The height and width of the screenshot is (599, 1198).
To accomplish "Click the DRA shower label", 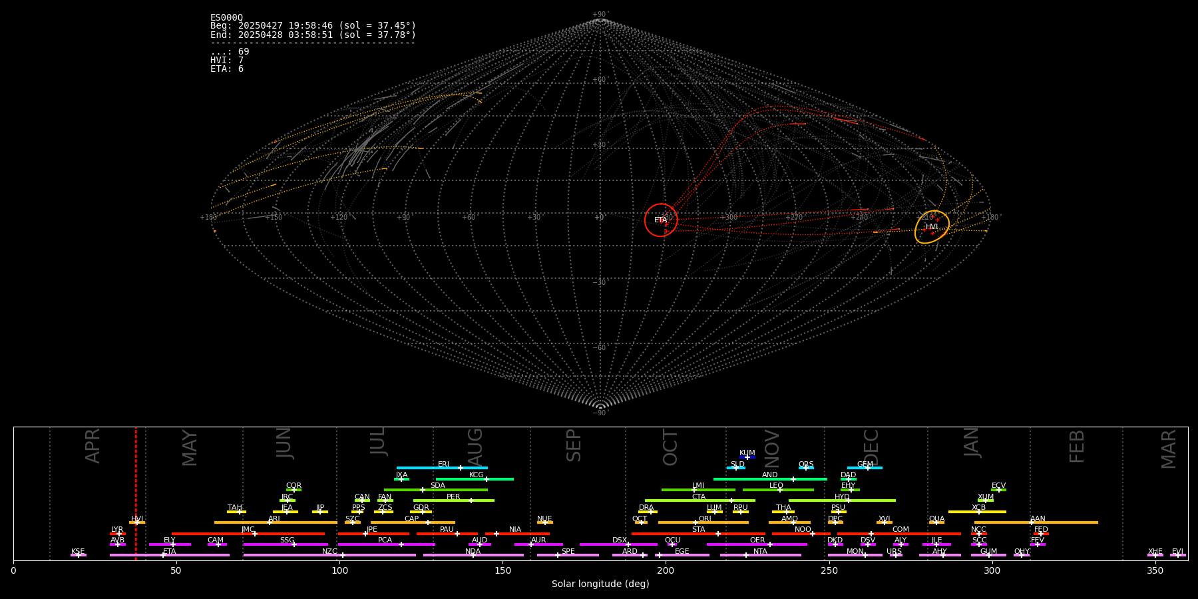I will (646, 508).
